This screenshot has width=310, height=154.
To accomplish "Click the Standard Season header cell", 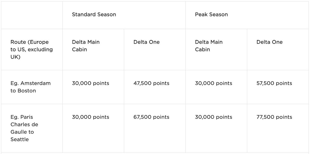I will click(94, 14).
